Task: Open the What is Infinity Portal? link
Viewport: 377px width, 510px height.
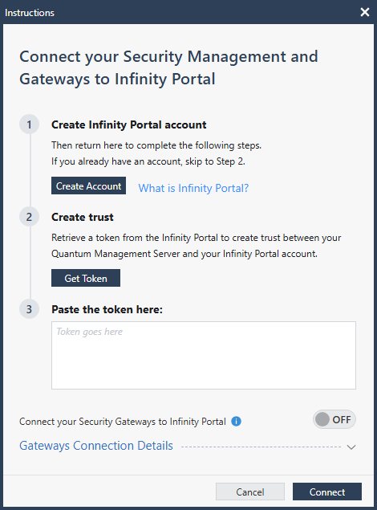Action: [193, 188]
